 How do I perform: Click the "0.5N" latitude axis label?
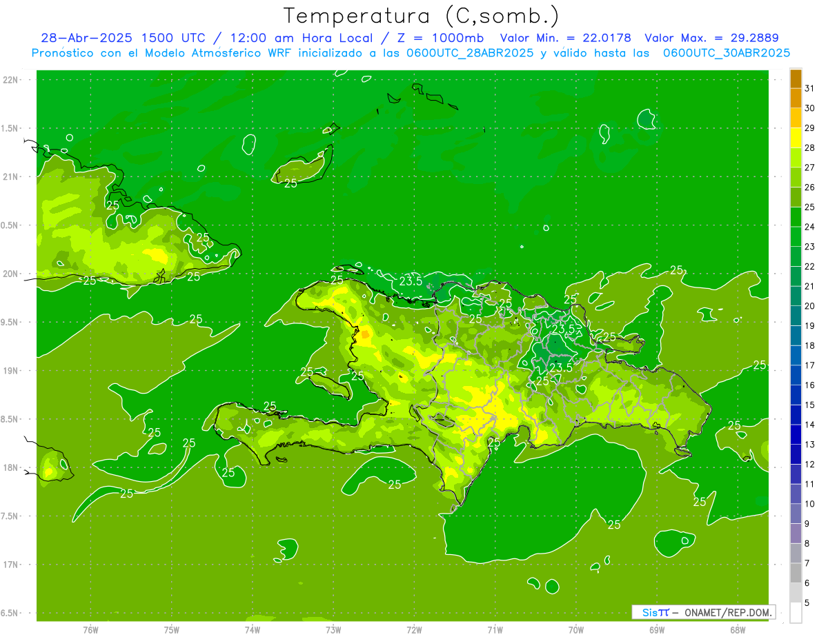[10, 225]
